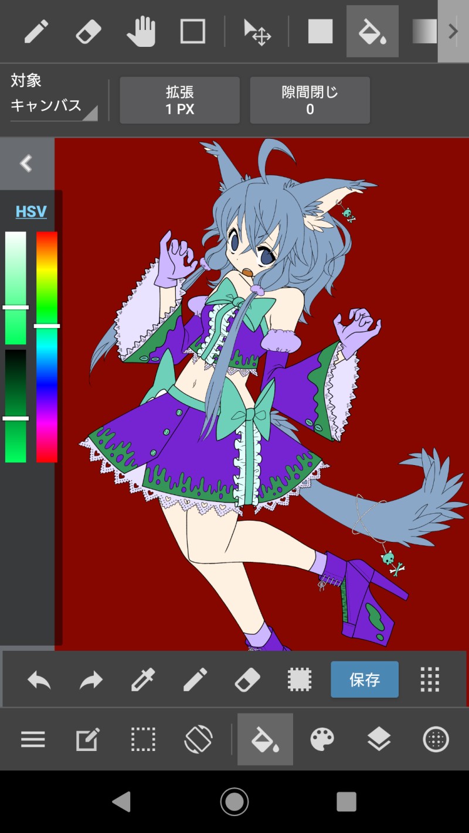
Task: Undo the last action
Action: point(39,680)
